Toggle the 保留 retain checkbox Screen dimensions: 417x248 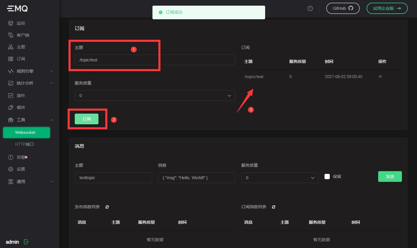pyautogui.click(x=327, y=177)
